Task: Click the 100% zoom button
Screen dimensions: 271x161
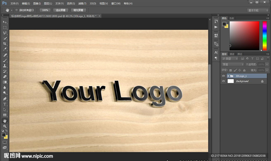Action: point(45,10)
